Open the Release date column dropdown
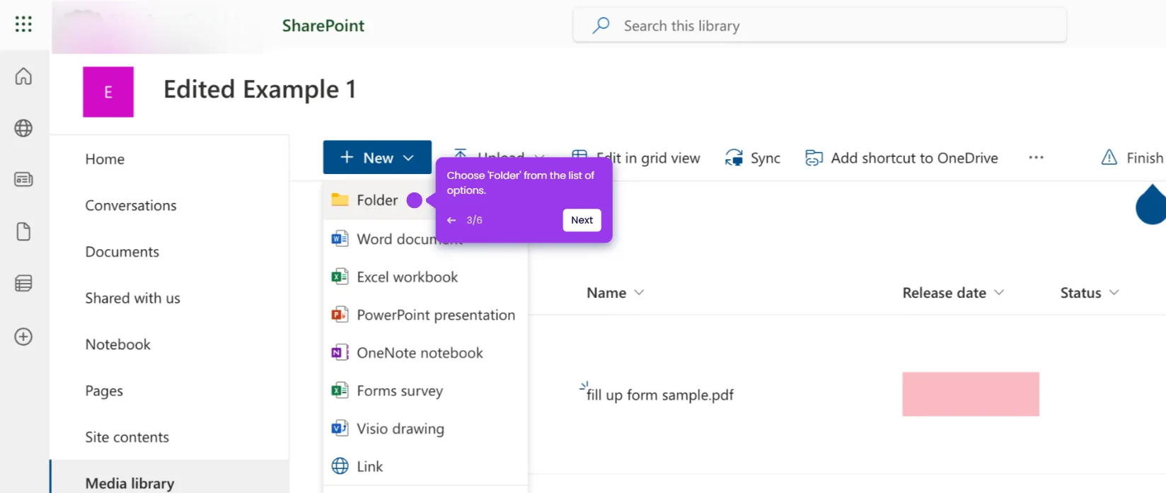Image resolution: width=1166 pixels, height=493 pixels. (x=999, y=292)
